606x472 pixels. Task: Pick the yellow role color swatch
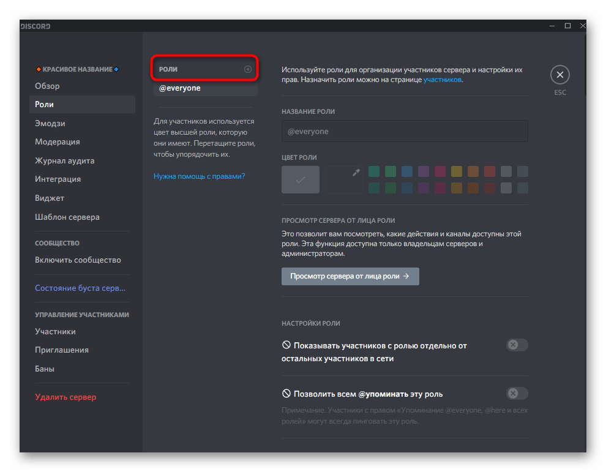pos(457,171)
